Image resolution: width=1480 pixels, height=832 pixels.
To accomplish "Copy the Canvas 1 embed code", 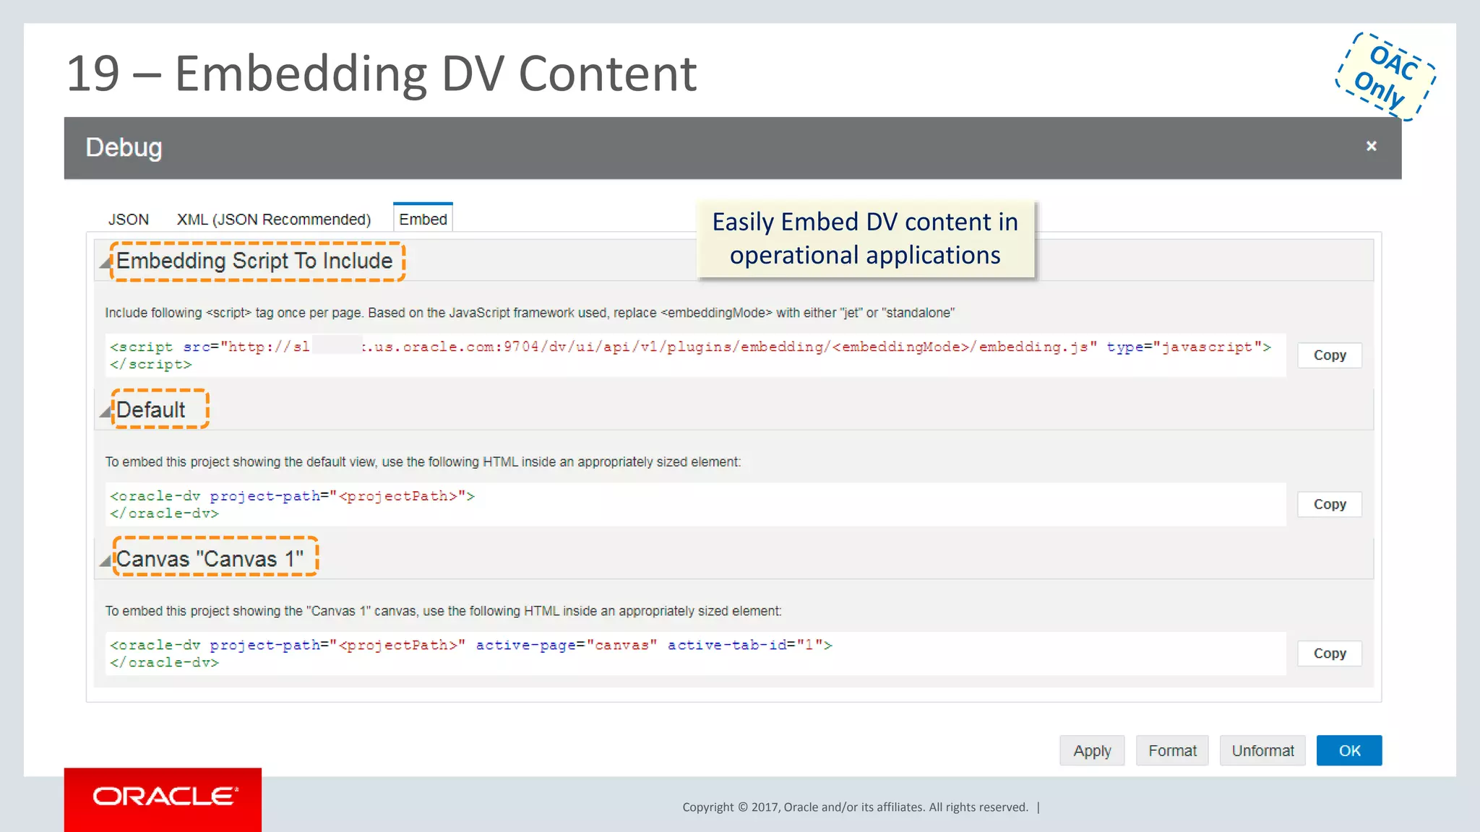I will [x=1330, y=654].
